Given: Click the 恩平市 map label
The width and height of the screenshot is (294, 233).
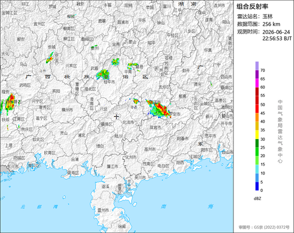Looking at the screenshot, I should [x=211, y=136].
